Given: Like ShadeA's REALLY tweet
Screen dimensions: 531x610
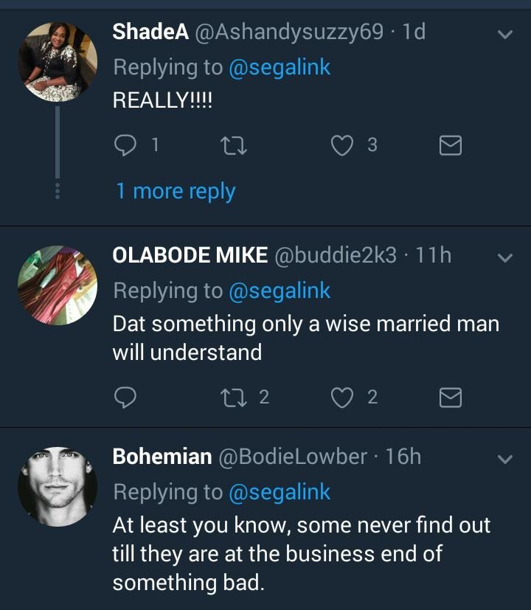Looking at the screenshot, I should click(341, 146).
